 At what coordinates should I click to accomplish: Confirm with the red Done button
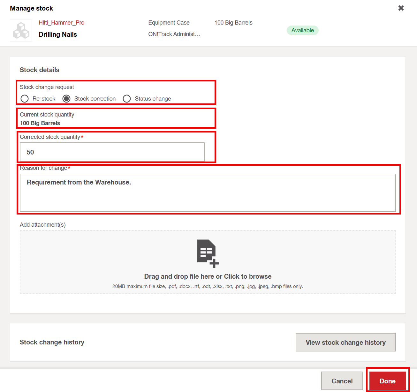pos(387,381)
